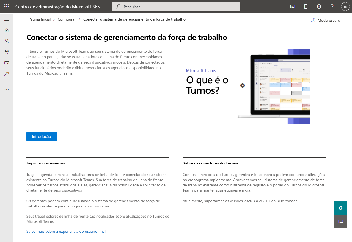352x242 pixels.
Task: Open Billing card icon in sidebar
Action: point(7,63)
